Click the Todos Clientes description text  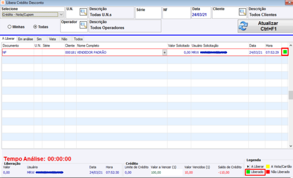tap(263, 15)
